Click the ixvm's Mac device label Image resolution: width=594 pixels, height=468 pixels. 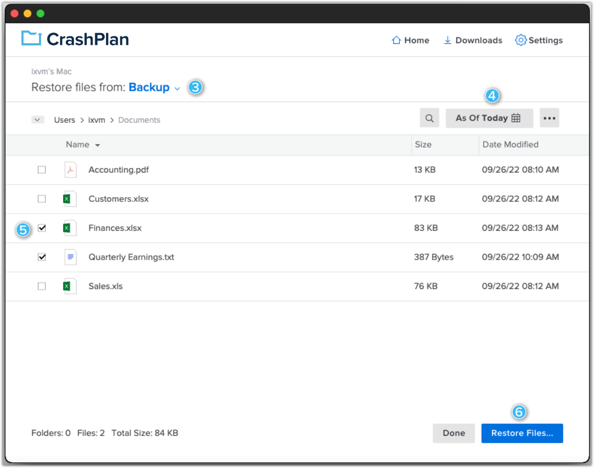pyautogui.click(x=51, y=72)
